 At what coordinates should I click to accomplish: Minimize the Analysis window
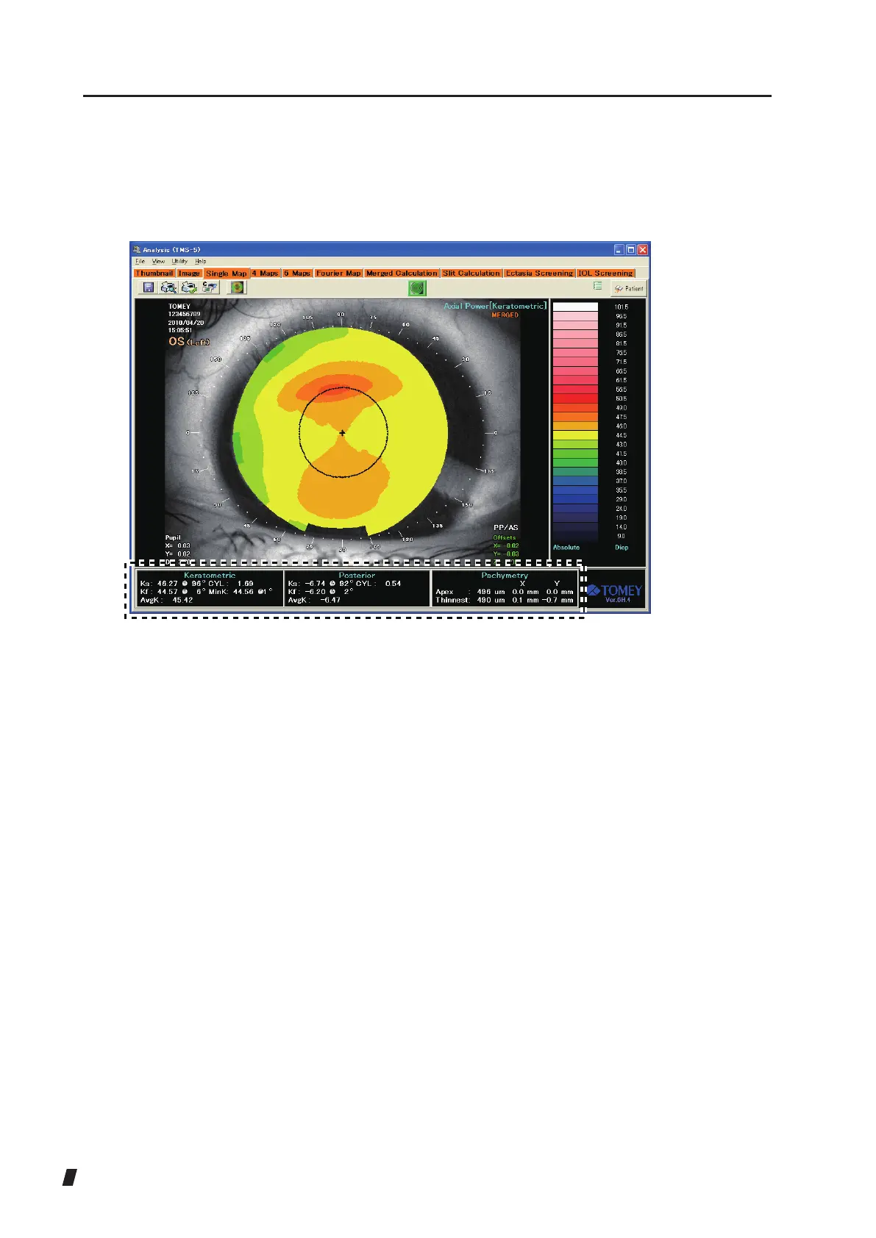tap(619, 250)
